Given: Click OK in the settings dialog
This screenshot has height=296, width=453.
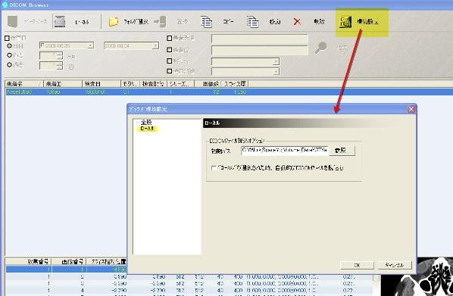Looking at the screenshot, I should pos(357,265).
